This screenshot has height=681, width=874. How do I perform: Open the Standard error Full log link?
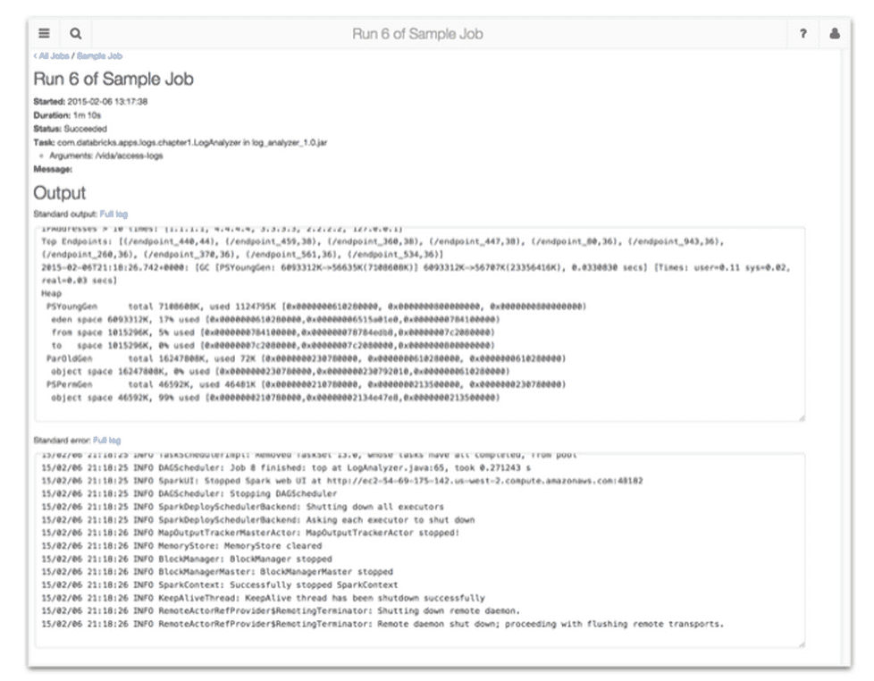[106, 441]
